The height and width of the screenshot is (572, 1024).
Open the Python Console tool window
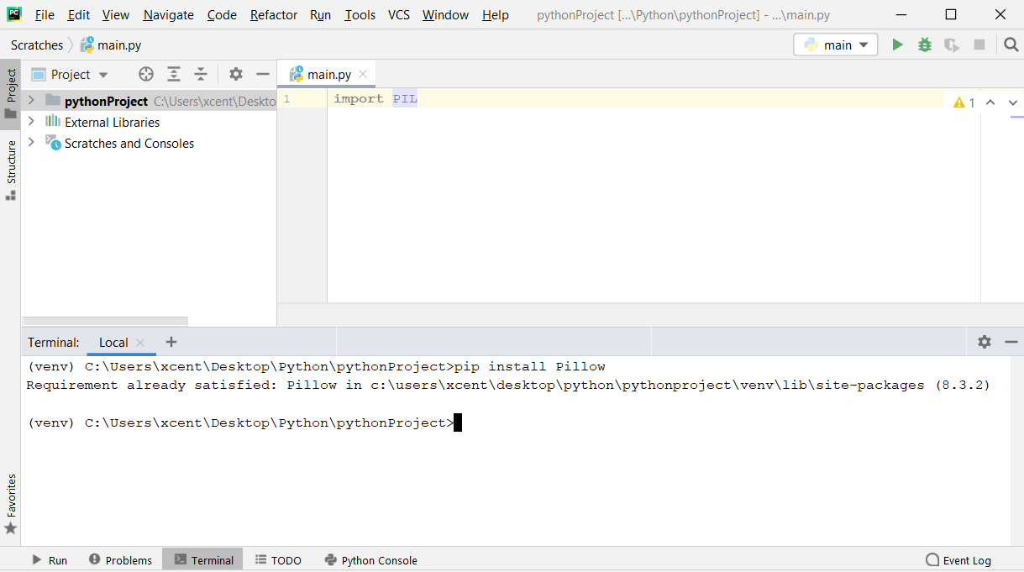(x=370, y=559)
